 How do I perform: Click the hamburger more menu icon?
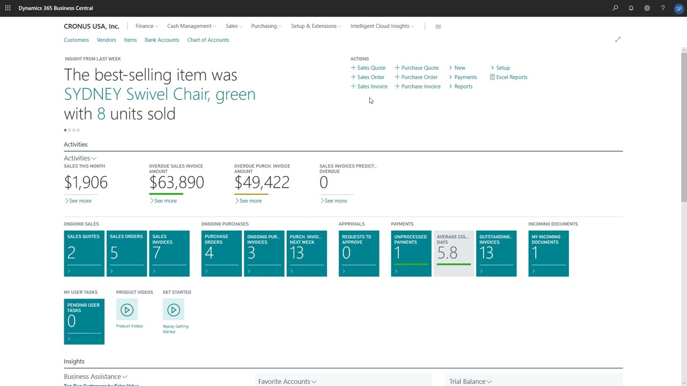click(x=438, y=26)
